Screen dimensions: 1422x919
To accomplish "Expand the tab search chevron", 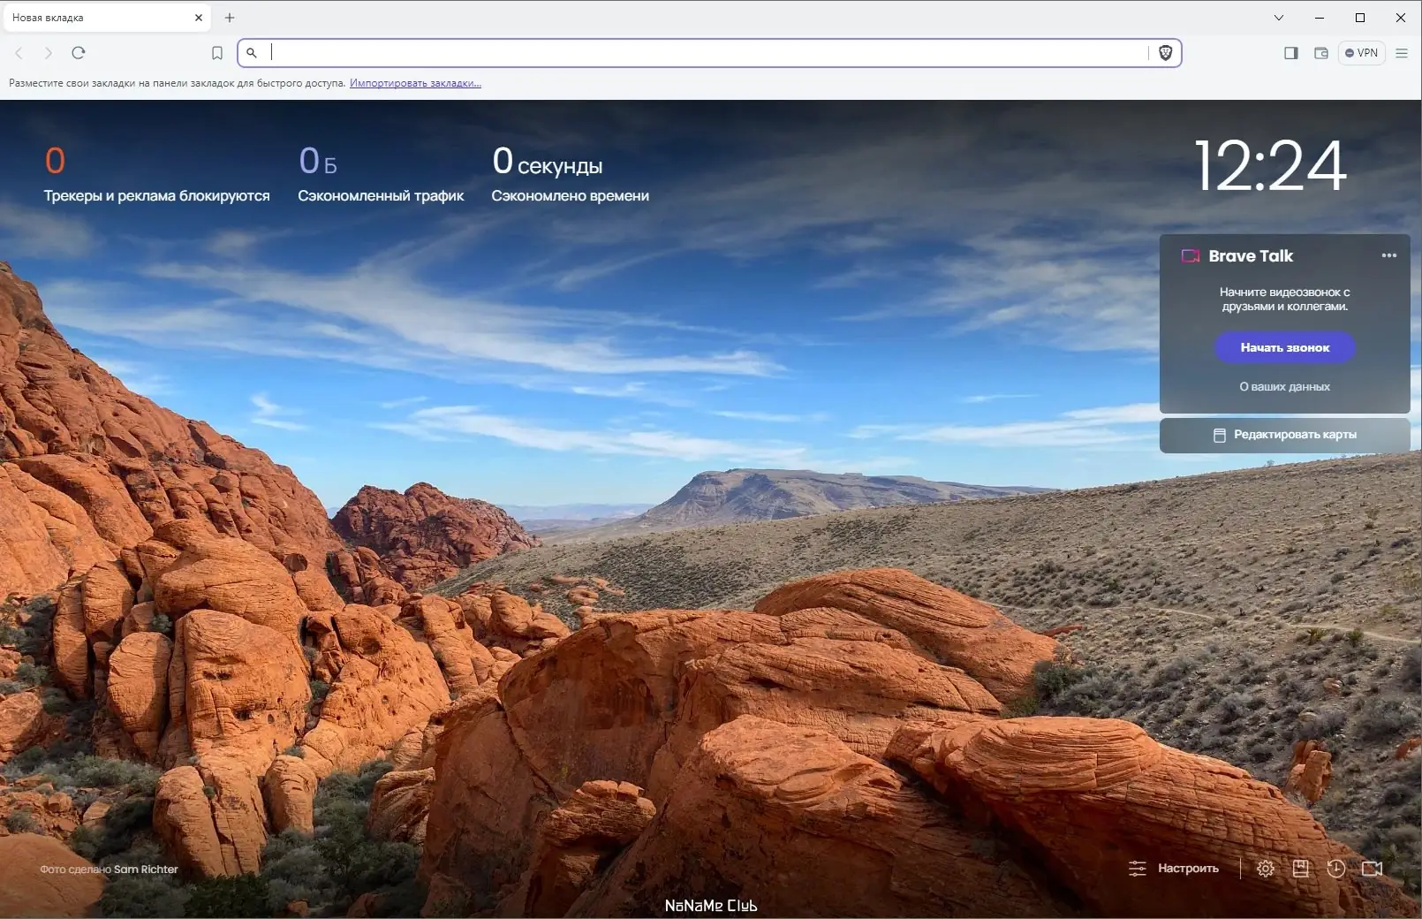I will coord(1279,18).
